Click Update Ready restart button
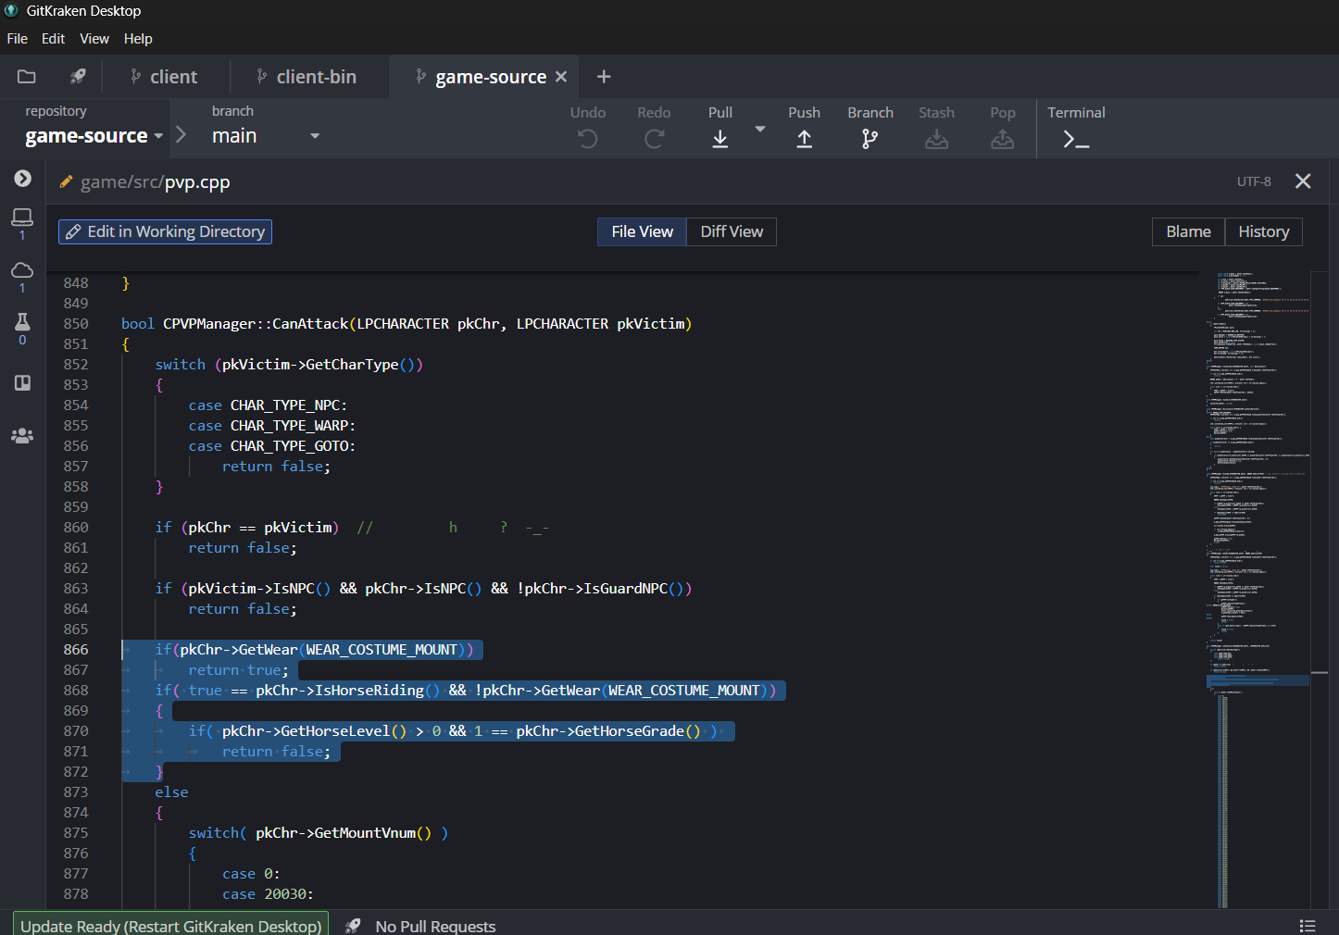1339x935 pixels. [170, 926]
